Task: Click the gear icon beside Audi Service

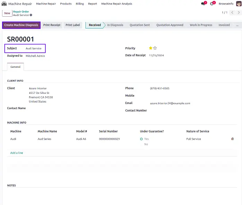Action: click(x=31, y=15)
